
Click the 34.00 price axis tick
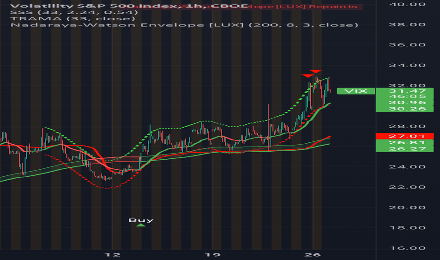click(x=407, y=66)
